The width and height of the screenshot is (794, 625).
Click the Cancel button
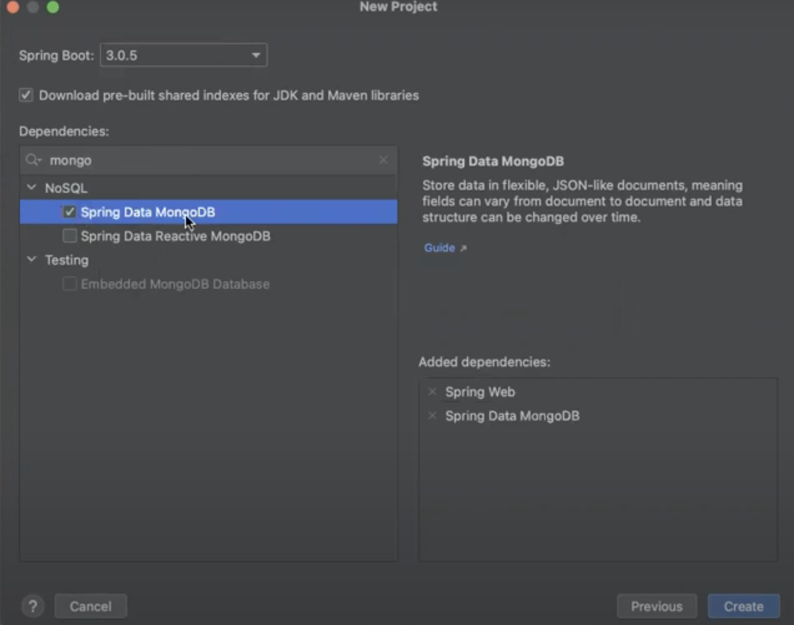click(91, 607)
